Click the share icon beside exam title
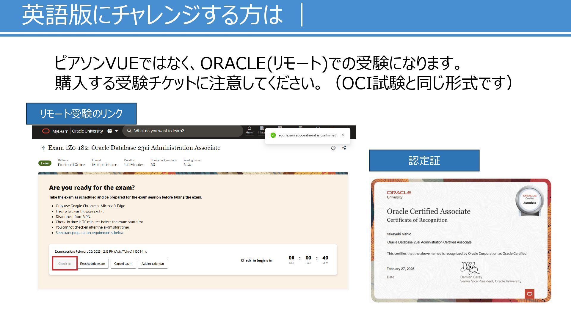Screen dimensions: 571x321 click(344, 148)
